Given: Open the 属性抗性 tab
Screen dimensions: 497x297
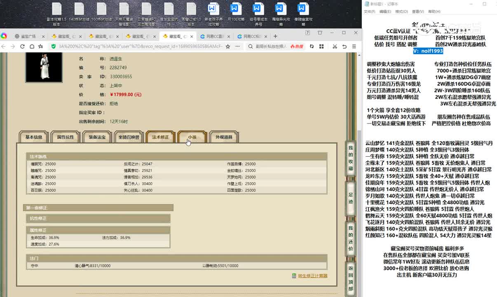Looking at the screenshot, I should click(x=65, y=137).
